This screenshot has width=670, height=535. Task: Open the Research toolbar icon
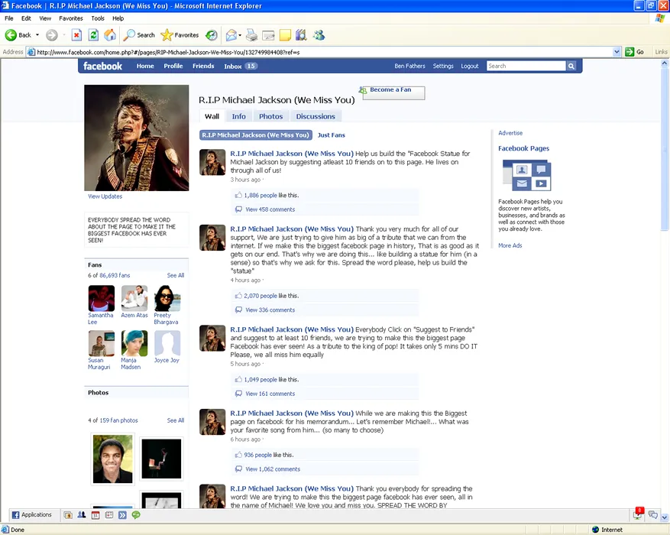tap(301, 35)
